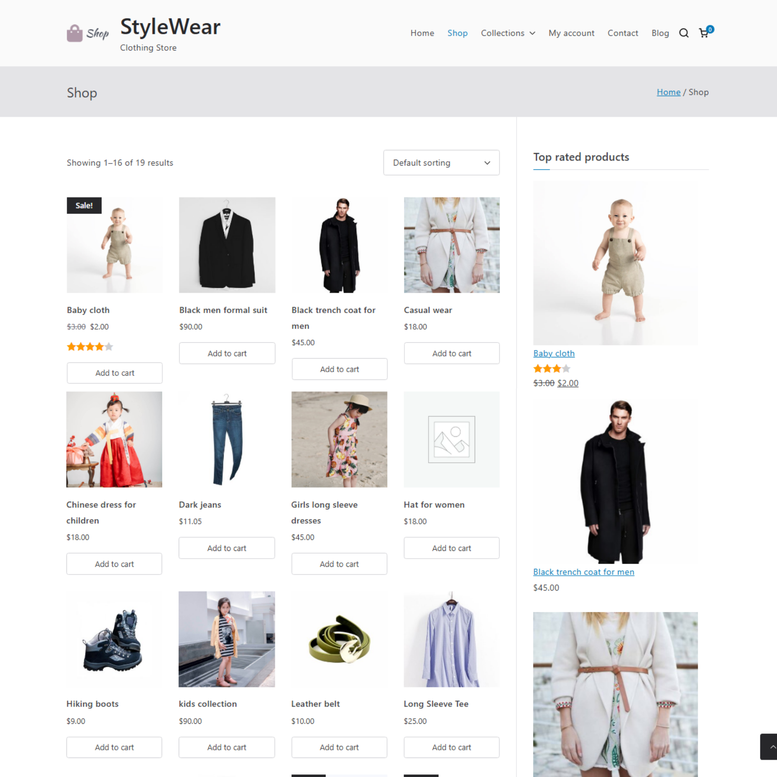Viewport: 777px width, 777px height.
Task: Click the Home breadcrumb link
Action: [x=668, y=92]
